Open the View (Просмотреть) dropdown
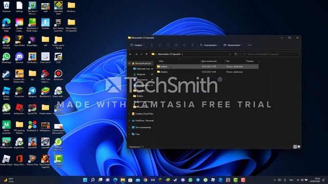The image size is (328, 184). 233,45
